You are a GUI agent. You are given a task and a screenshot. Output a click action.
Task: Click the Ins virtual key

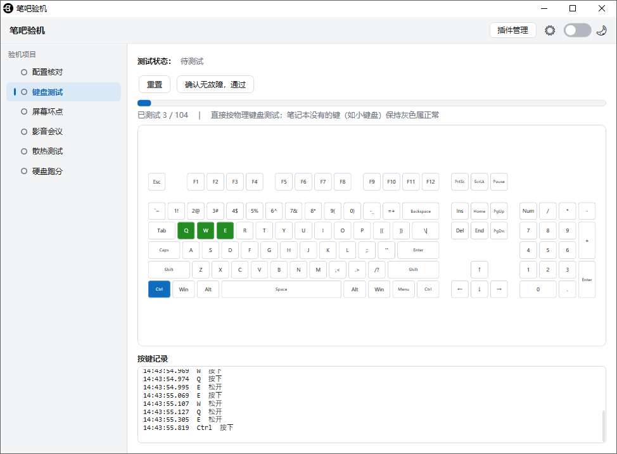460,211
